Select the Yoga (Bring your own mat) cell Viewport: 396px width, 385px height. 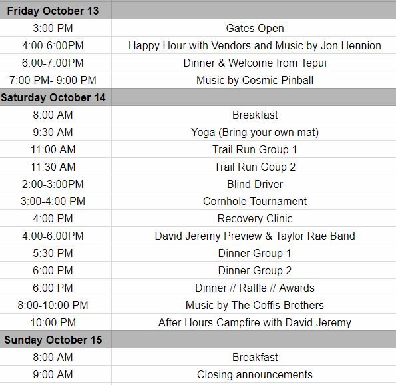pos(254,132)
